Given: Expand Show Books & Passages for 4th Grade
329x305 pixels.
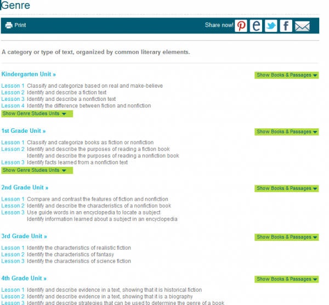Looking at the screenshot, I should tap(287, 279).
